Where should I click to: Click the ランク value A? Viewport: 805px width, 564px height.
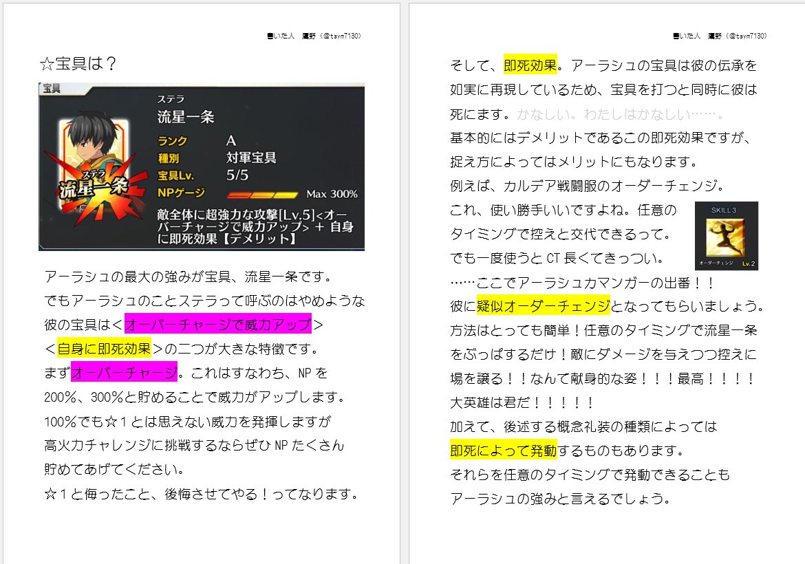(231, 140)
